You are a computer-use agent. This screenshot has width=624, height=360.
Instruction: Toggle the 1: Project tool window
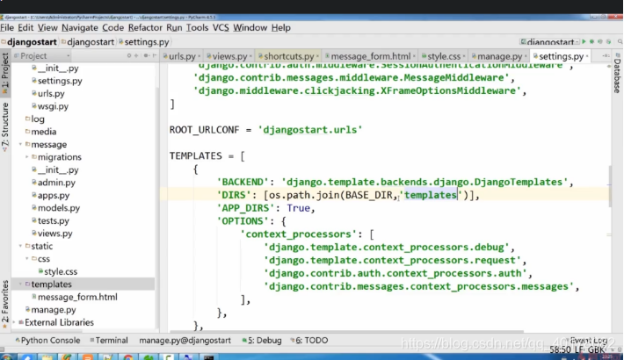click(5, 73)
